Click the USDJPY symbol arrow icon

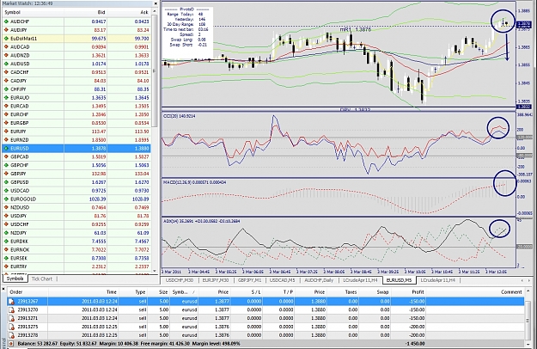(6, 216)
